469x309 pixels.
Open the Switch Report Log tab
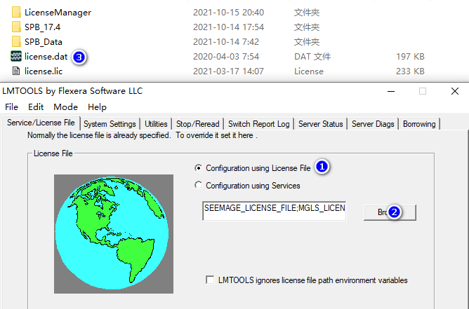pos(259,124)
